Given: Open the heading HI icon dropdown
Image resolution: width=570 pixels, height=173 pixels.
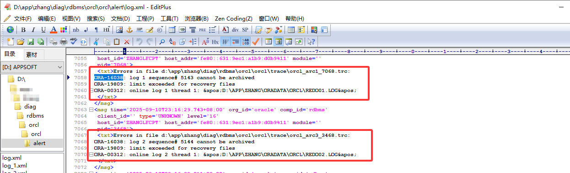Looking at the screenshot, I should pyautogui.click(x=106, y=30).
